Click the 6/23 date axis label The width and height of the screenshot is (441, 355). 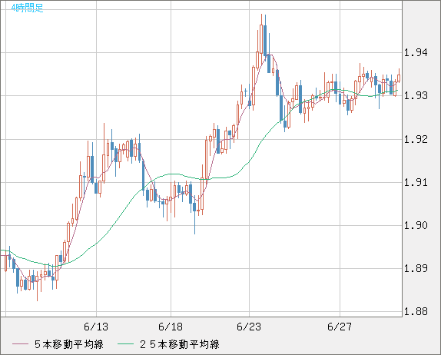(x=249, y=327)
